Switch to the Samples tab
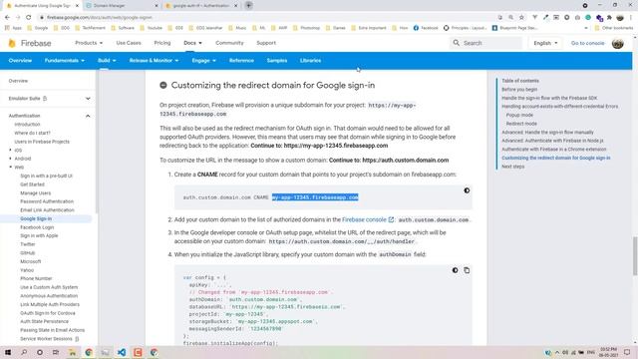 tap(277, 60)
